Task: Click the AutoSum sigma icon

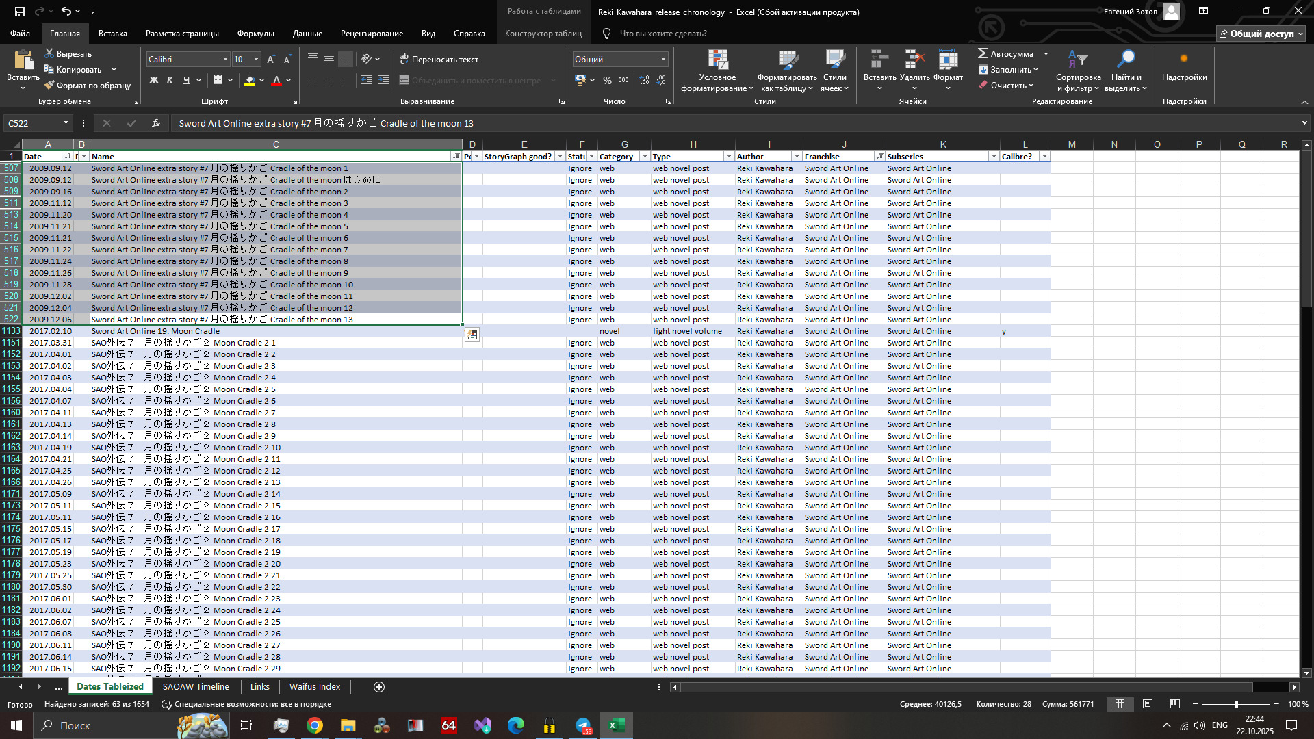Action: (983, 53)
